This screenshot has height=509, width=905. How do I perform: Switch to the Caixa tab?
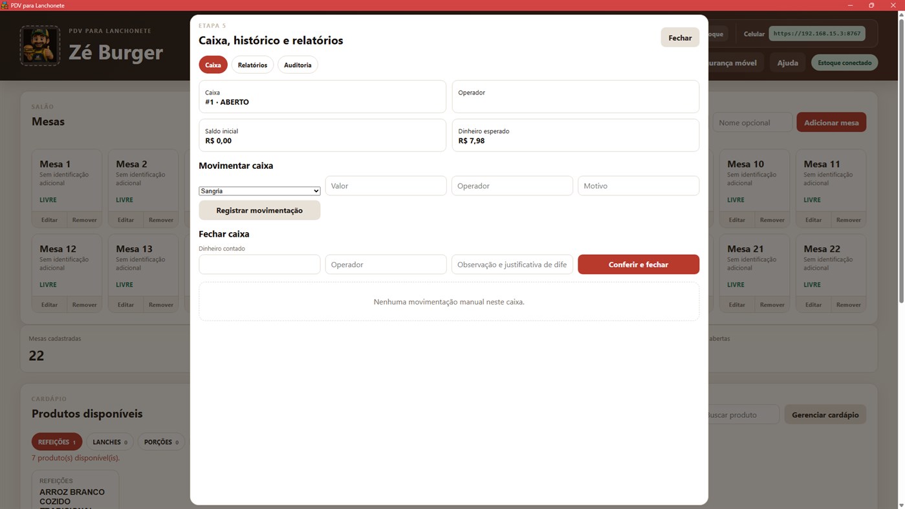pyautogui.click(x=213, y=65)
